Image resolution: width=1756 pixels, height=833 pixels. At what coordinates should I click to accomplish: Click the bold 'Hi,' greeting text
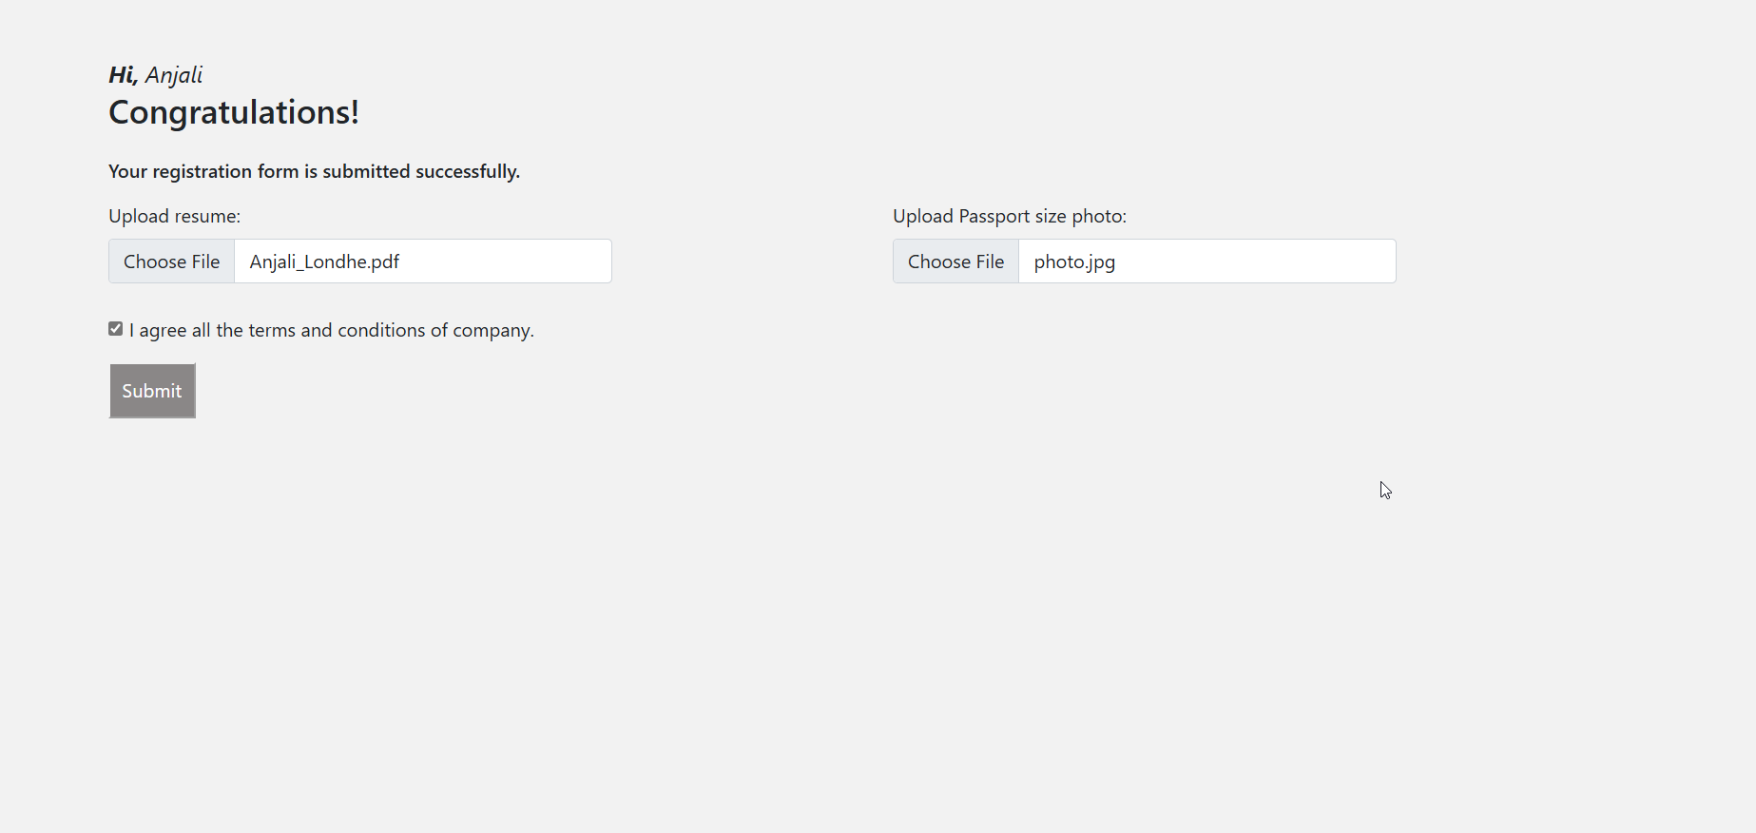(123, 75)
